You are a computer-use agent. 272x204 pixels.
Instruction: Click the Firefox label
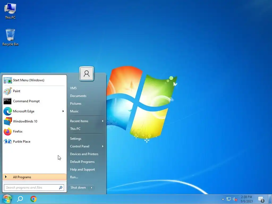(x=18, y=131)
